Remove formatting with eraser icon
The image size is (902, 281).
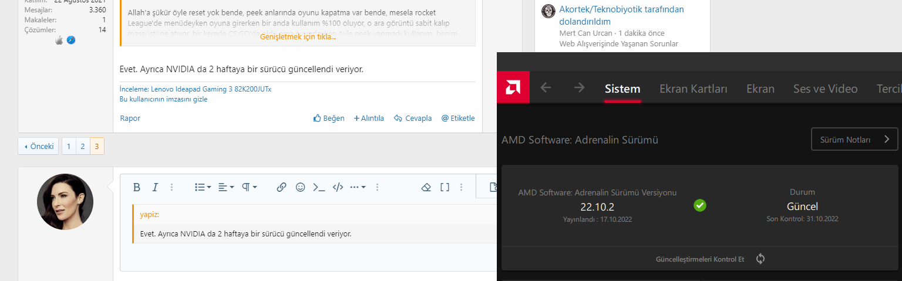point(426,187)
